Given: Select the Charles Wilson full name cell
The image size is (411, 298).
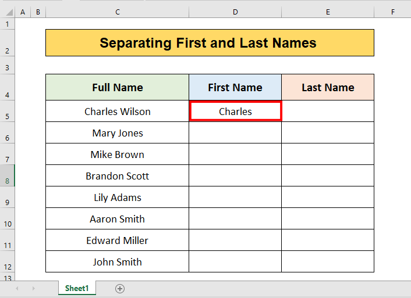Looking at the screenshot, I should pyautogui.click(x=117, y=112).
